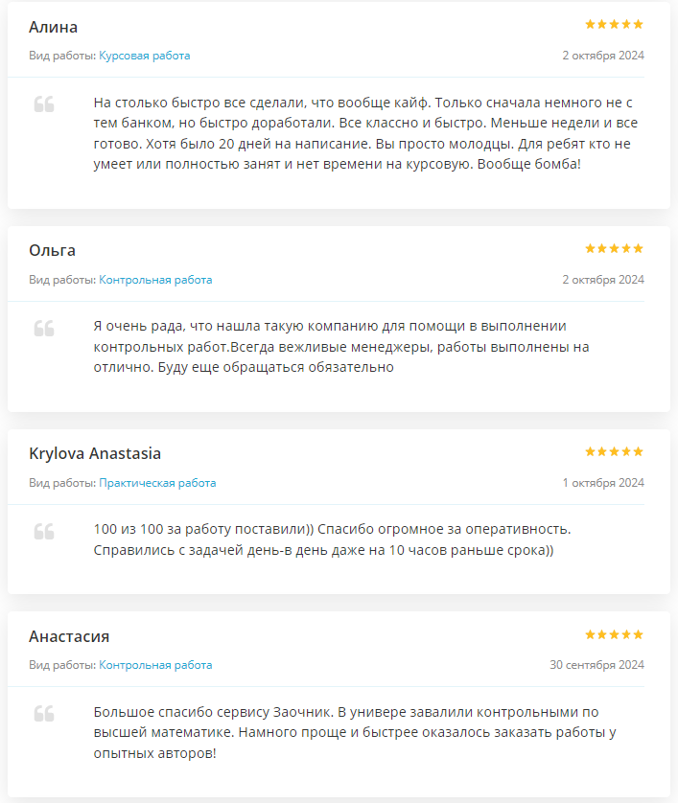
Task: Click the stars on Krylova Anastasia's review
Action: 614,451
